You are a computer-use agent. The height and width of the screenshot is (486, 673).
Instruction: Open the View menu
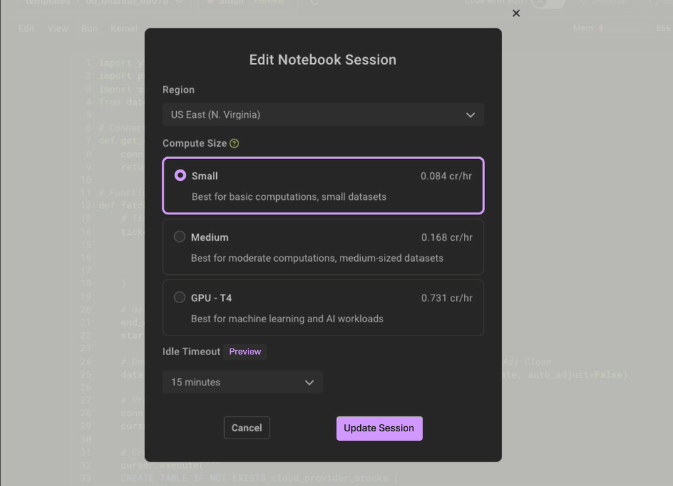(58, 28)
